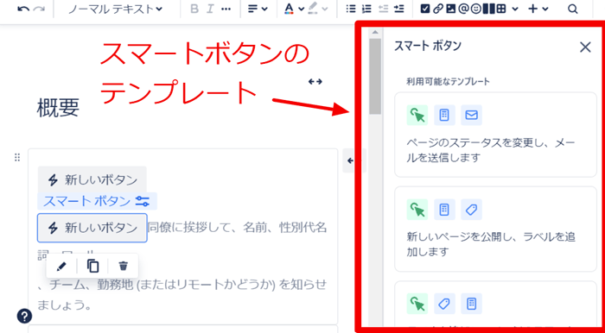Toggle bold formatting

click(x=194, y=9)
